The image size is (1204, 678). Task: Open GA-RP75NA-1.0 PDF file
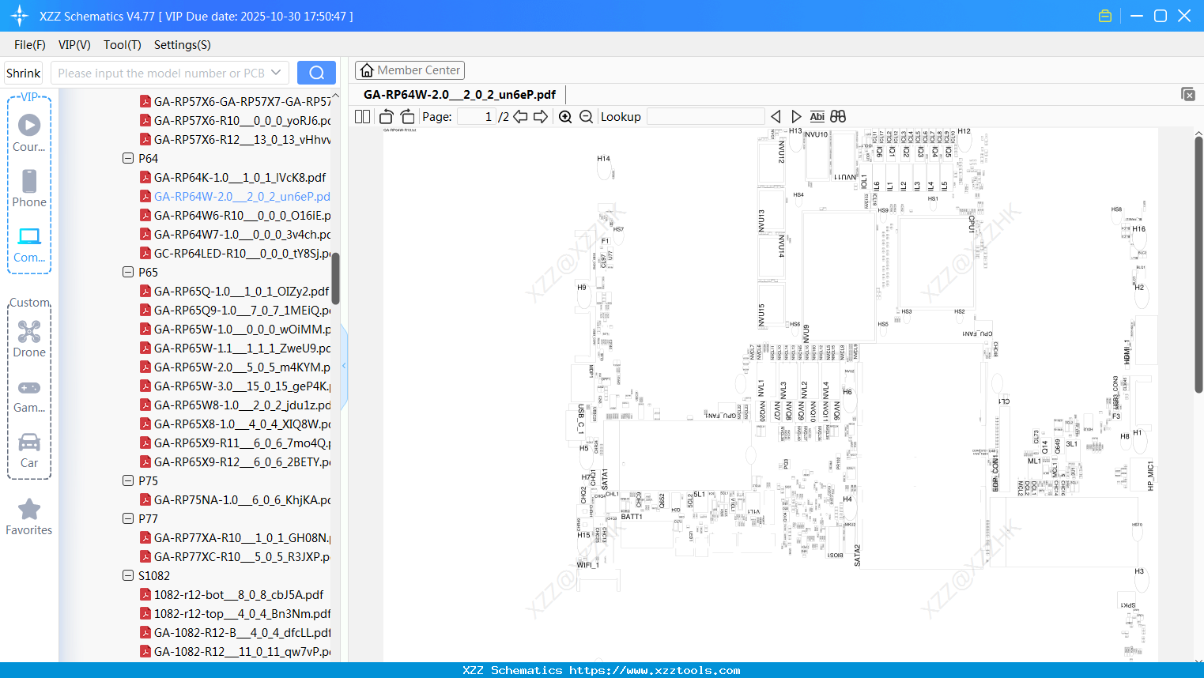(x=235, y=499)
